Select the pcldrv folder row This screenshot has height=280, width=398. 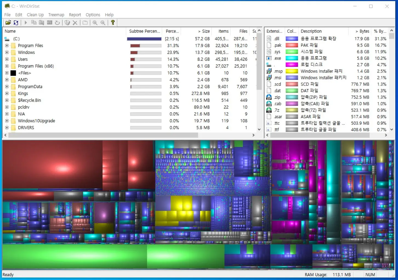click(x=130, y=107)
